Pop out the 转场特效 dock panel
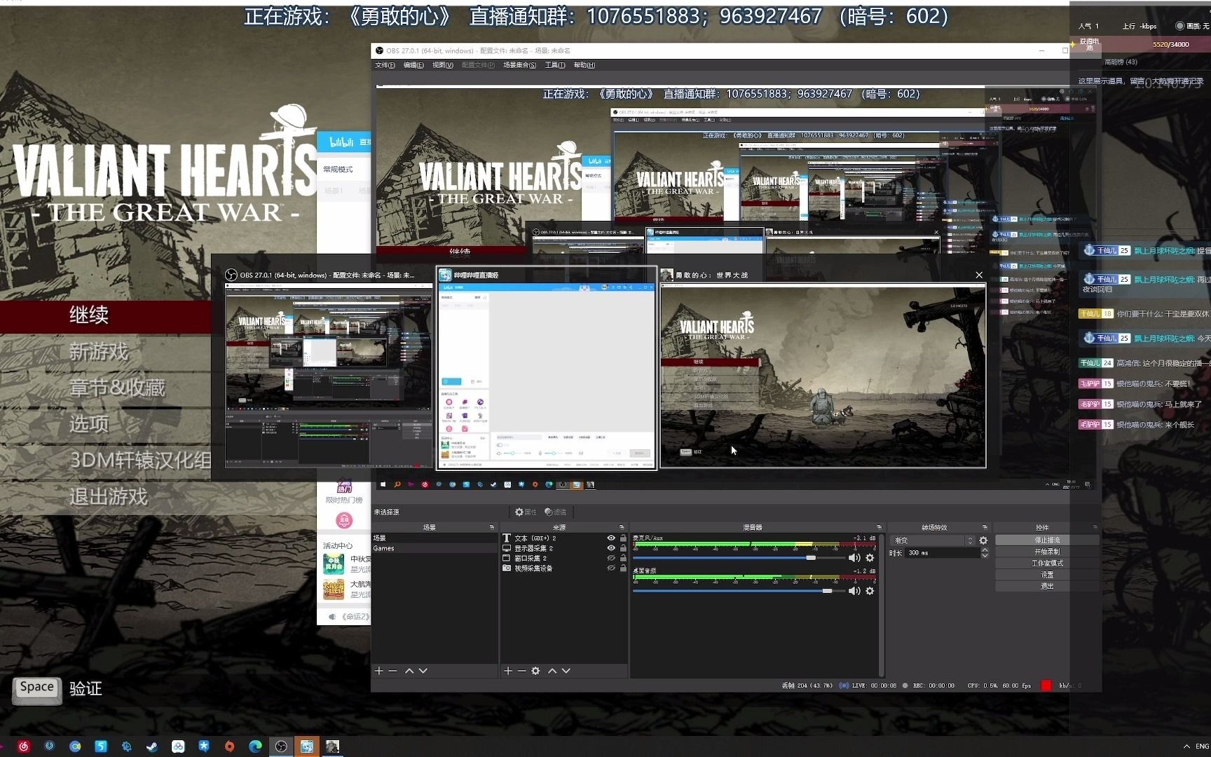This screenshot has height=757, width=1211. coord(985,527)
